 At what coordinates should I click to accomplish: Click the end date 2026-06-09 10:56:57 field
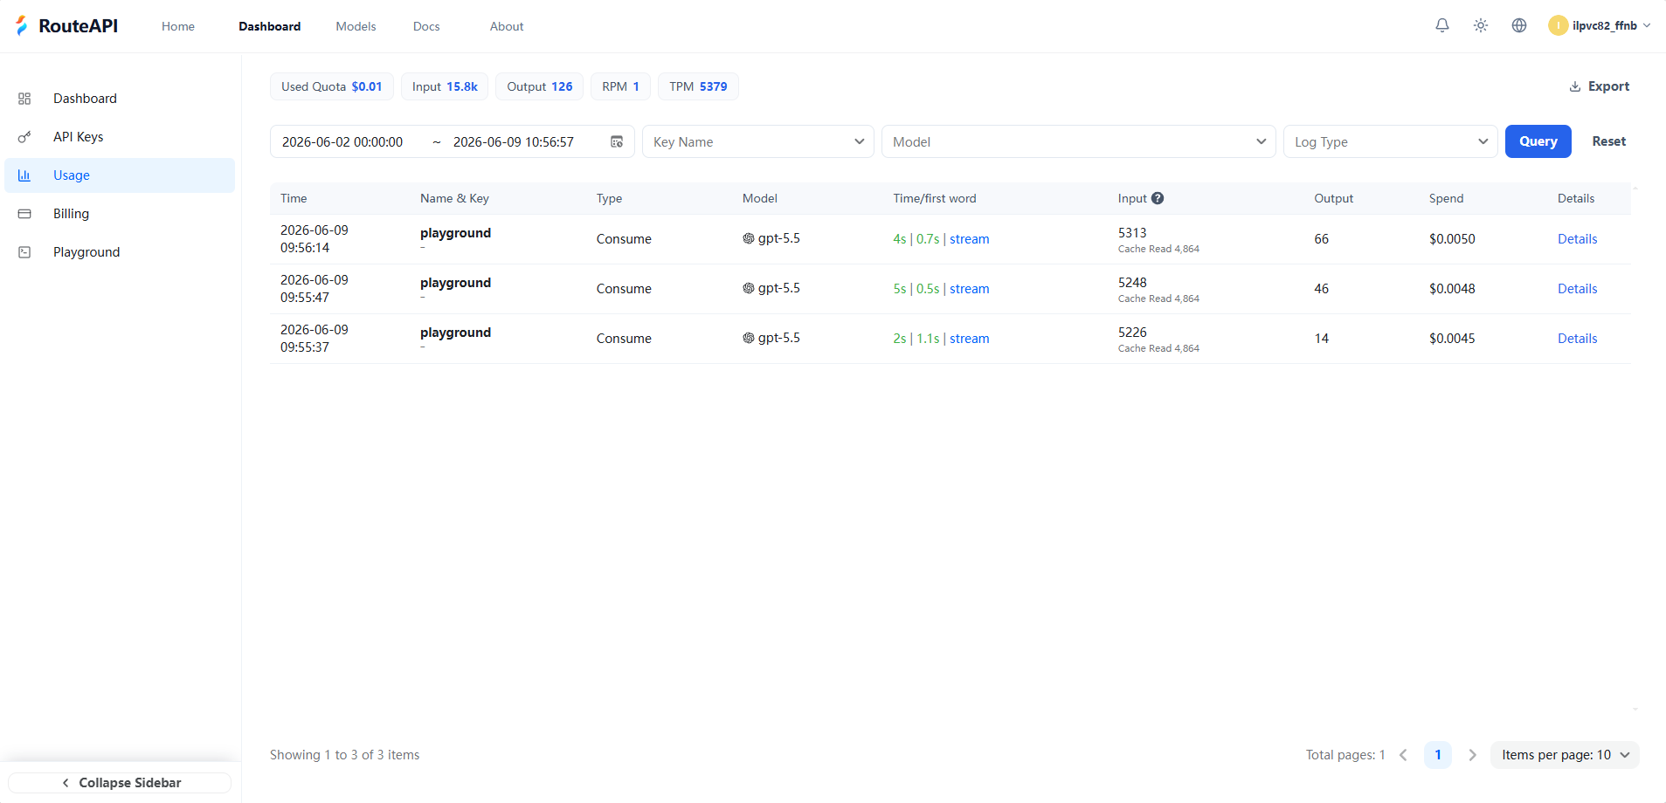coord(514,142)
